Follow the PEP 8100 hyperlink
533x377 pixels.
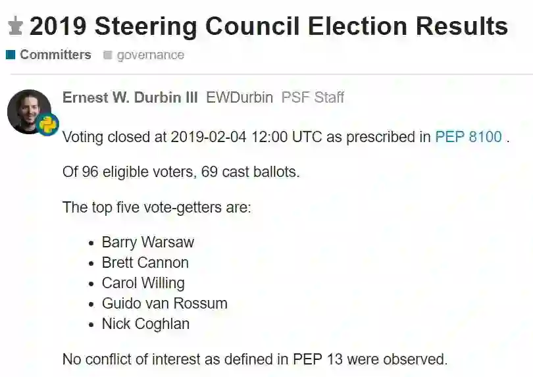click(x=469, y=137)
